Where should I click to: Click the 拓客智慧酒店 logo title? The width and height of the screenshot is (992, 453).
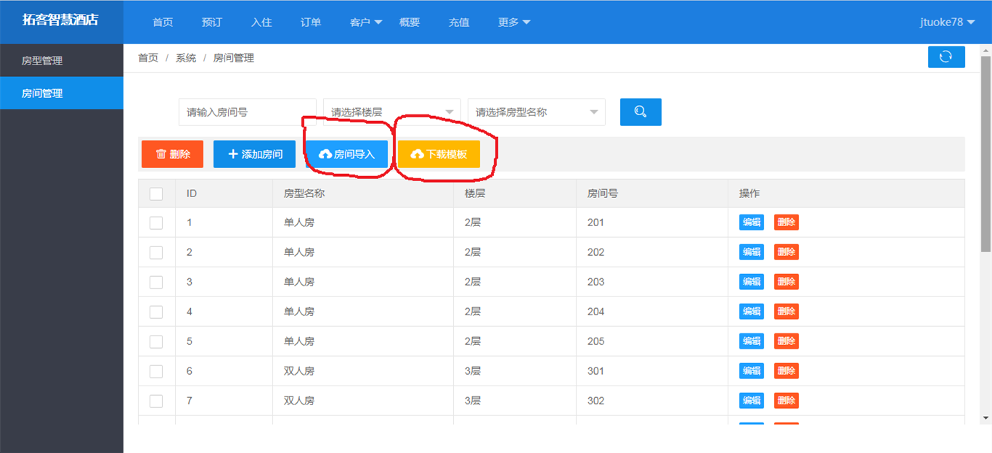coord(60,20)
